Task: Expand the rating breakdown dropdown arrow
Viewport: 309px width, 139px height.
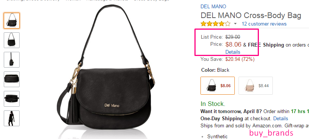Action: click(235, 24)
